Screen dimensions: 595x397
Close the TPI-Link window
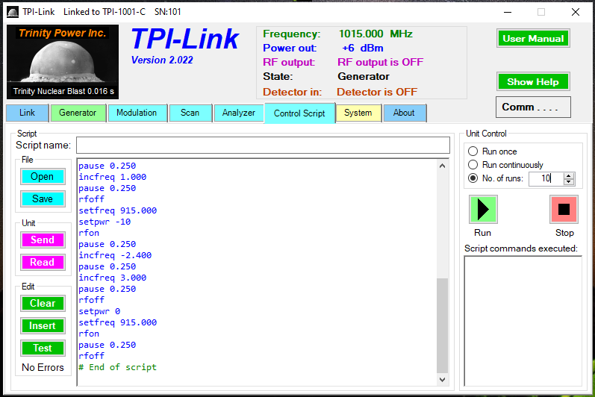tap(576, 12)
